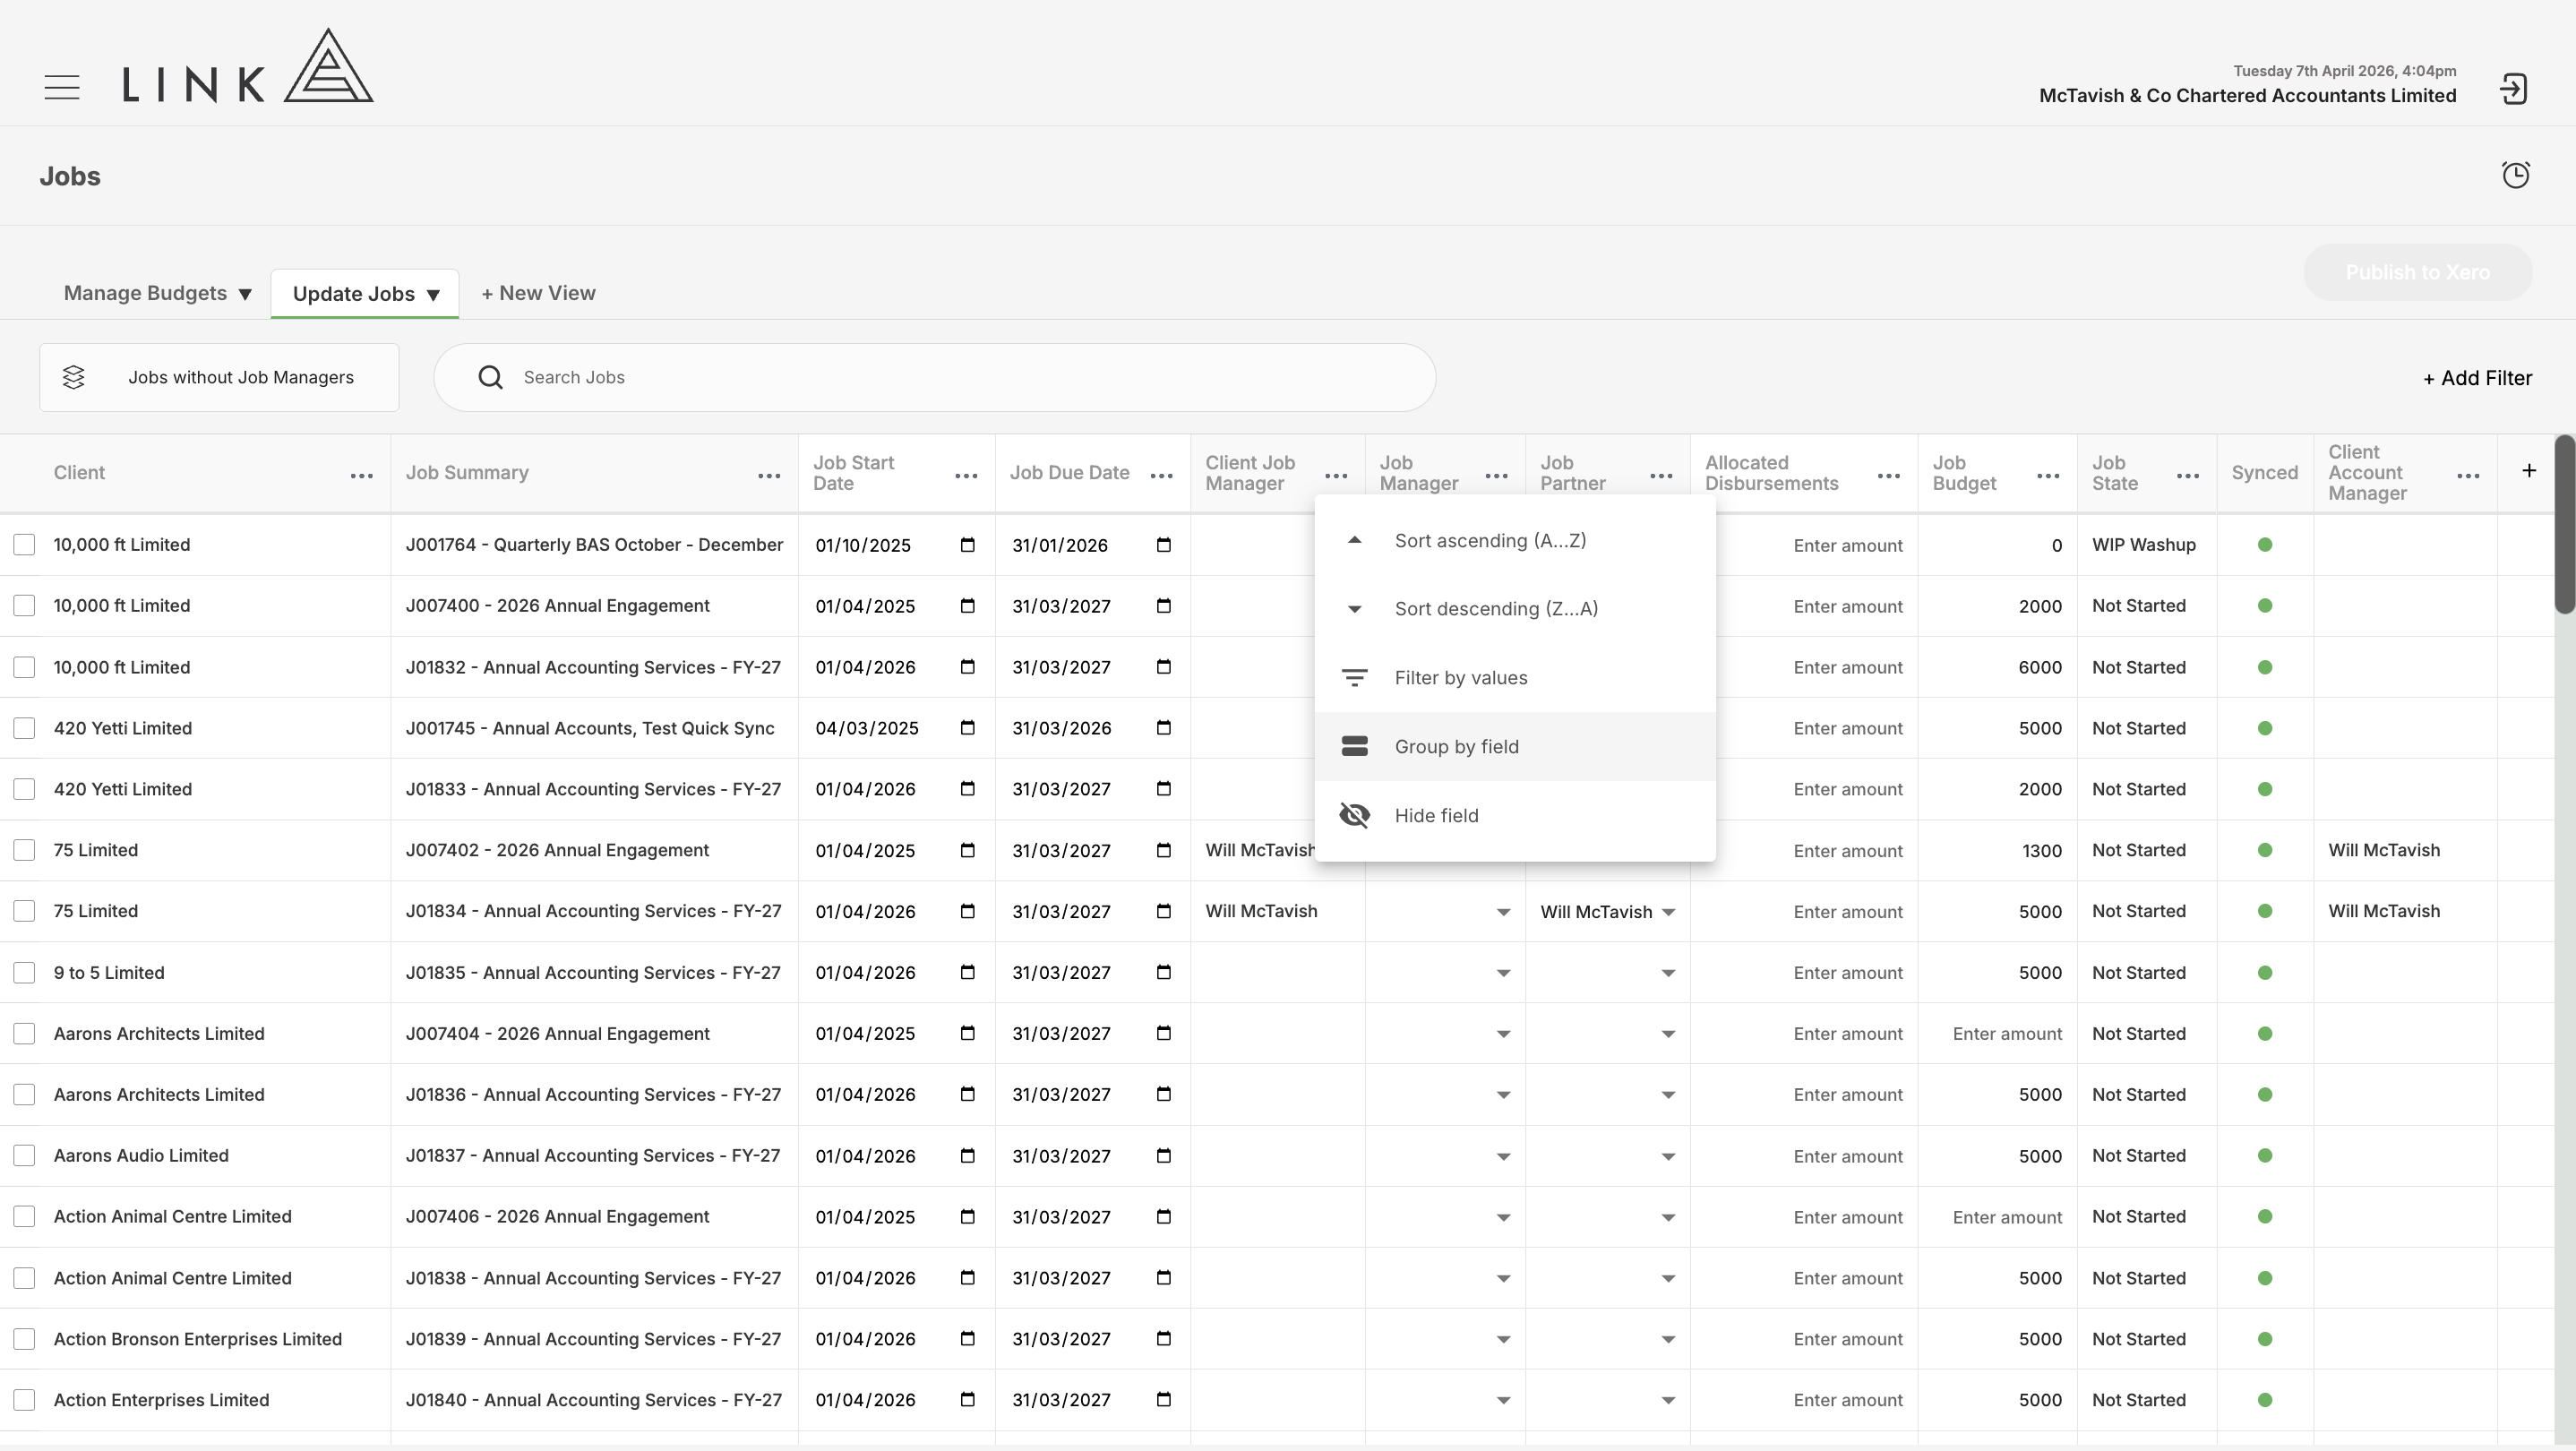
Task: Click Job Budget amount for J007404
Action: (2007, 1034)
